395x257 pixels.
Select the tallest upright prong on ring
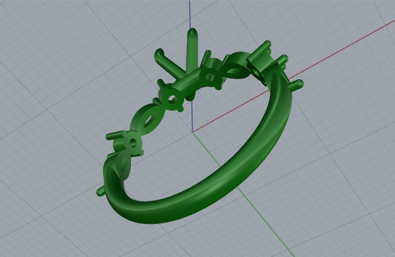coord(192,51)
